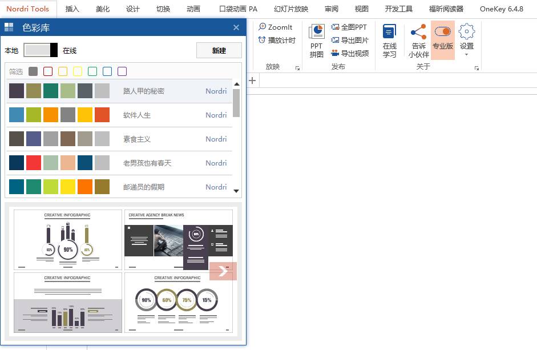Select the 路人甲的秘密 palette name
The width and height of the screenshot is (537, 350).
point(143,91)
